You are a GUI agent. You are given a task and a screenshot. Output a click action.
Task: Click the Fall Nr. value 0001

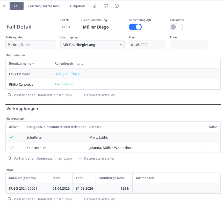pos(66,27)
